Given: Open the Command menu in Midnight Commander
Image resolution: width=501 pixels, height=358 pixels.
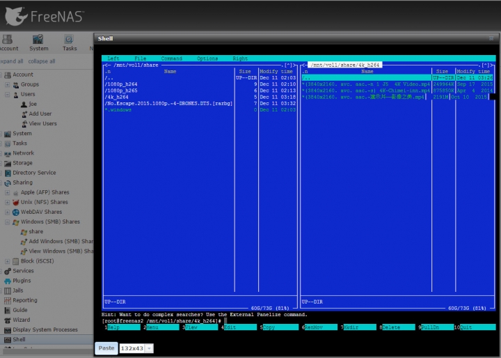Looking at the screenshot, I should point(172,59).
